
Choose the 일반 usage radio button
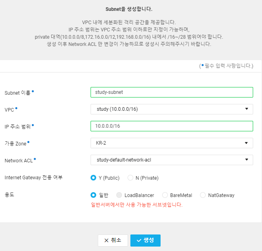94,195
